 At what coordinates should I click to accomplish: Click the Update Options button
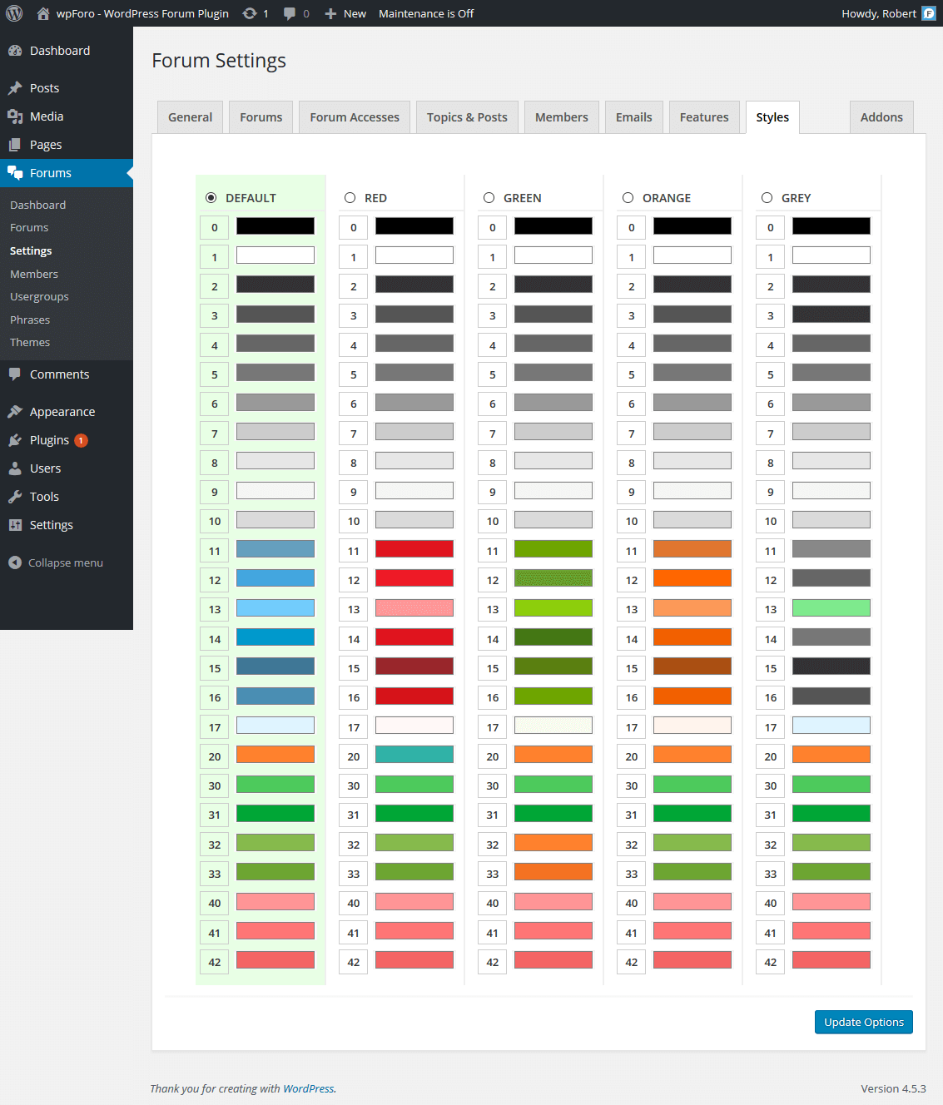coord(863,1022)
